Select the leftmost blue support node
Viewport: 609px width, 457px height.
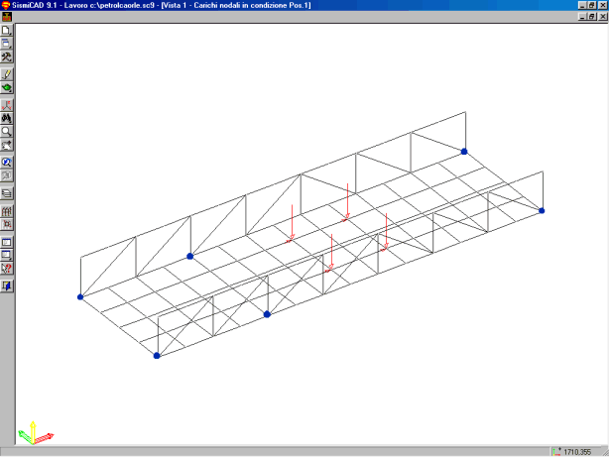click(x=80, y=297)
